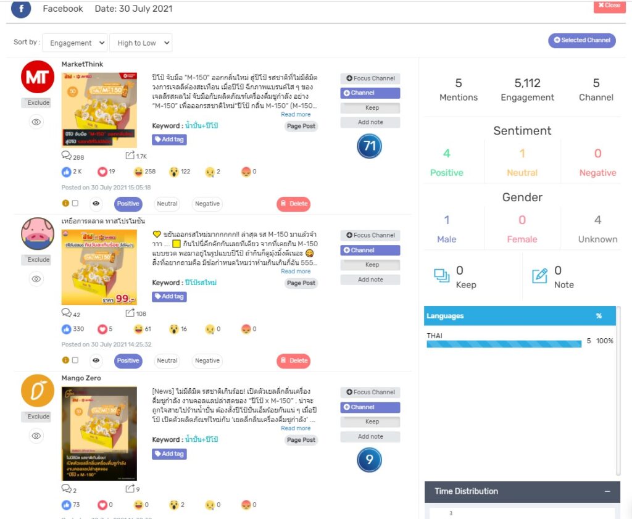The width and height of the screenshot is (632, 519).
Task: Click the Keep stack icon in summary
Action: 441,276
